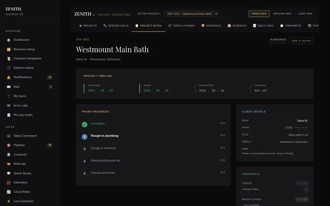This screenshot has height=206, width=330.
Task: Open the Schedule tab
Action: (x=237, y=26)
